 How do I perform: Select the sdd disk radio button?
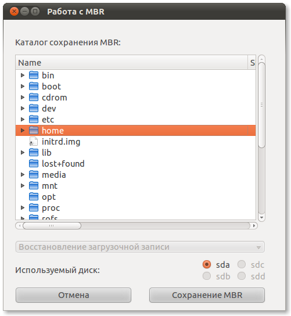click(x=242, y=276)
